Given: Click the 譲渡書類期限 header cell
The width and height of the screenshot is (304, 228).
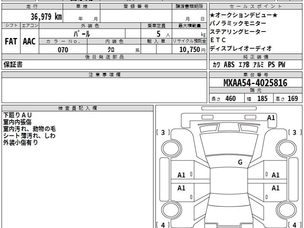Looking at the screenshot, I should (x=189, y=7).
